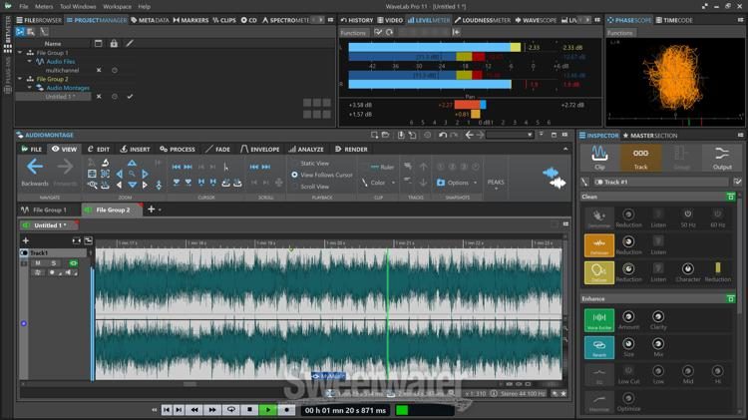Click the timecode display field
The height and width of the screenshot is (420, 748).
pyautogui.click(x=343, y=410)
